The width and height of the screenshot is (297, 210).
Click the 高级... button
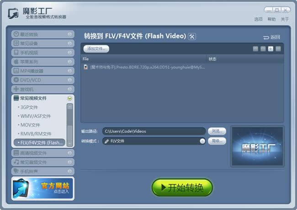coord(217,141)
